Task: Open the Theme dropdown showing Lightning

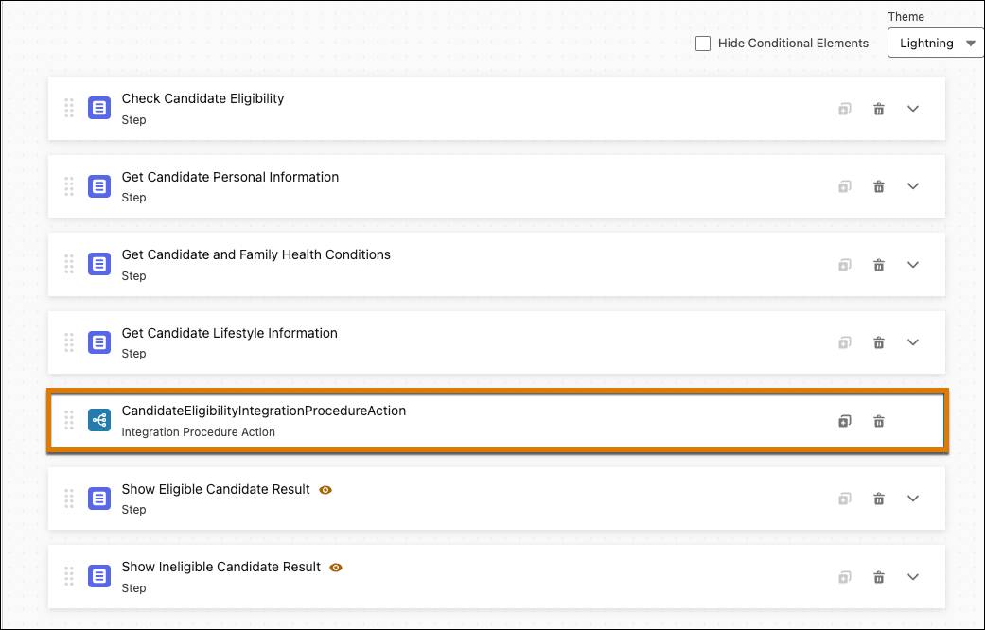Action: 936,44
